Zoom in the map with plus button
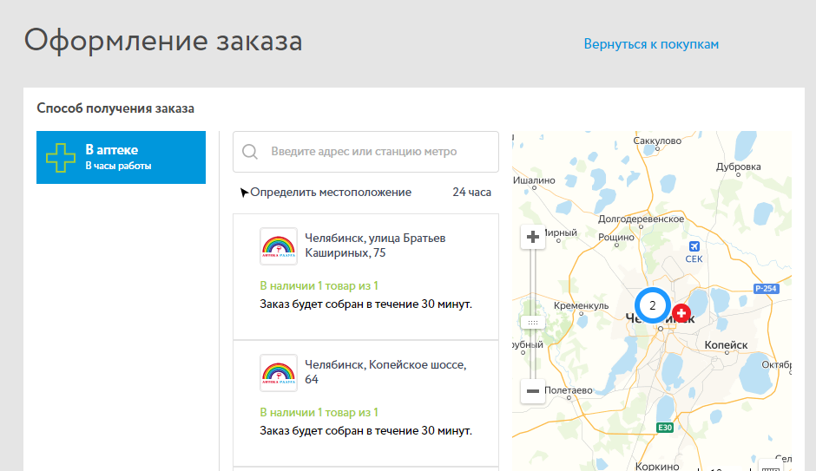The image size is (816, 471). (x=533, y=237)
